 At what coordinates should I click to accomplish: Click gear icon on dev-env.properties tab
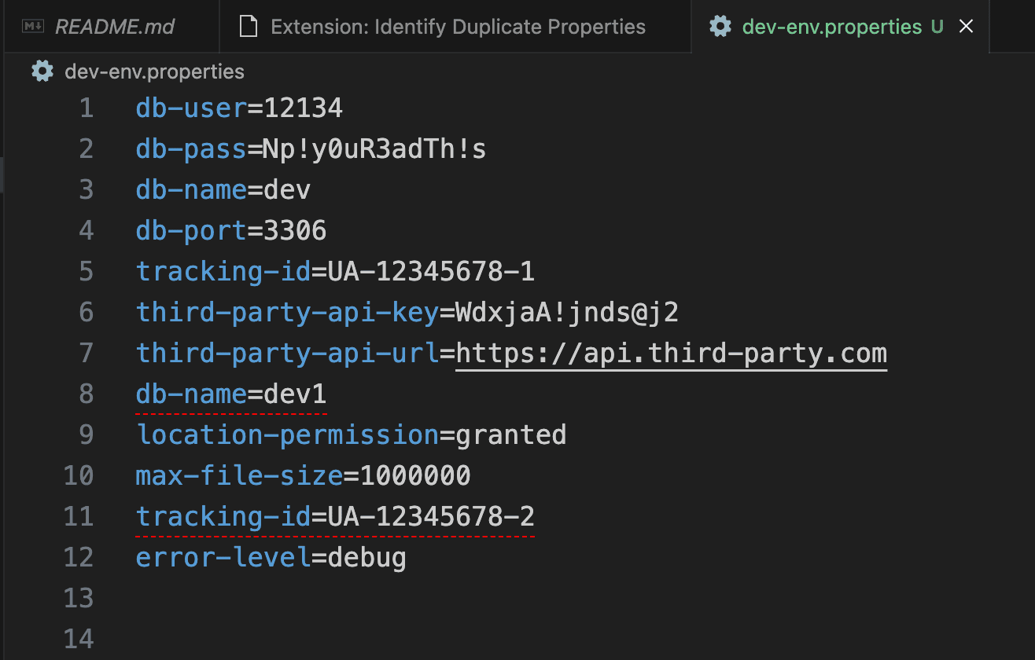[720, 27]
